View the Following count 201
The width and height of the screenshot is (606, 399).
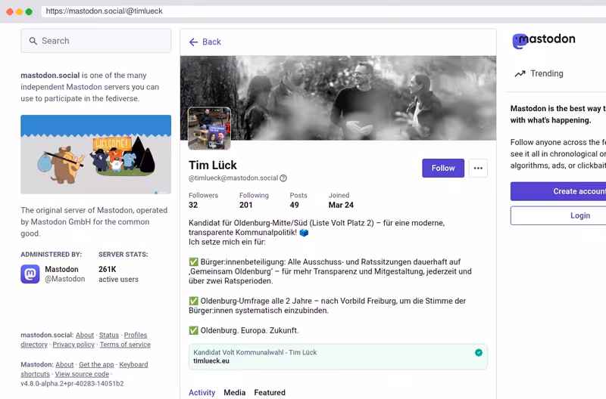coord(254,200)
